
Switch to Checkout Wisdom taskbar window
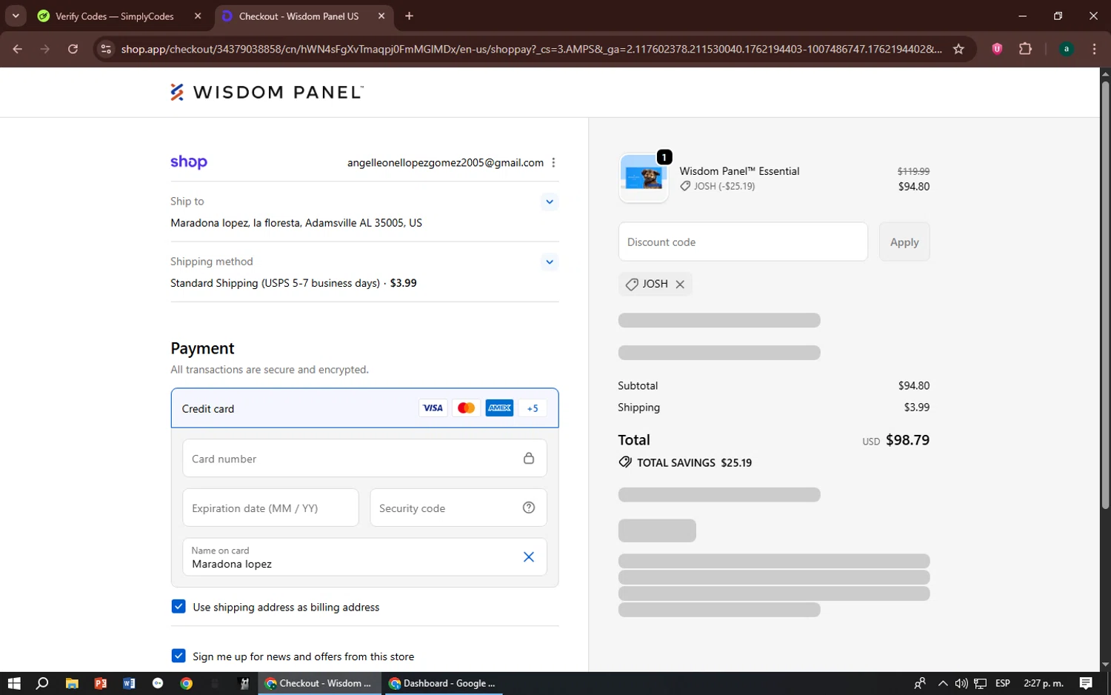(319, 683)
